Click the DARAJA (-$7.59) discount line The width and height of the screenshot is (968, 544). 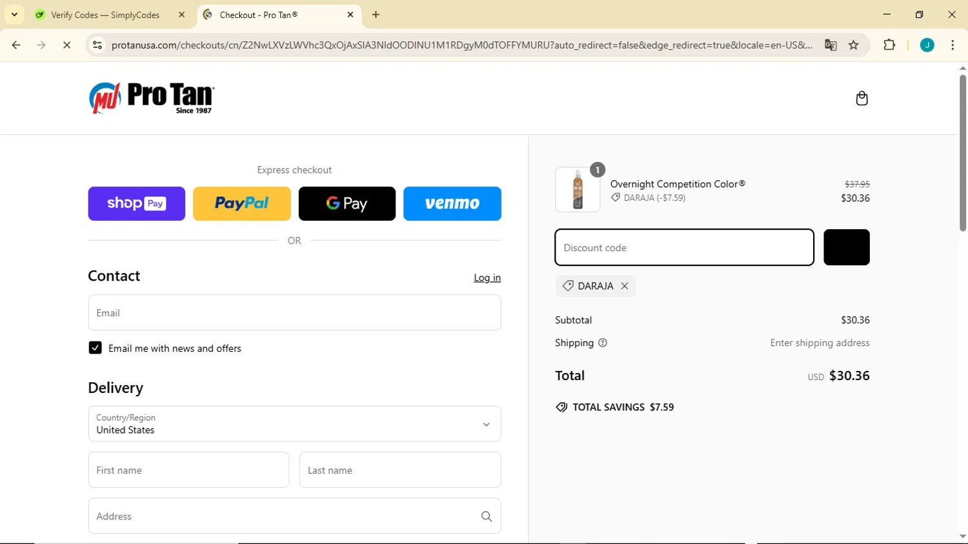[x=649, y=198]
